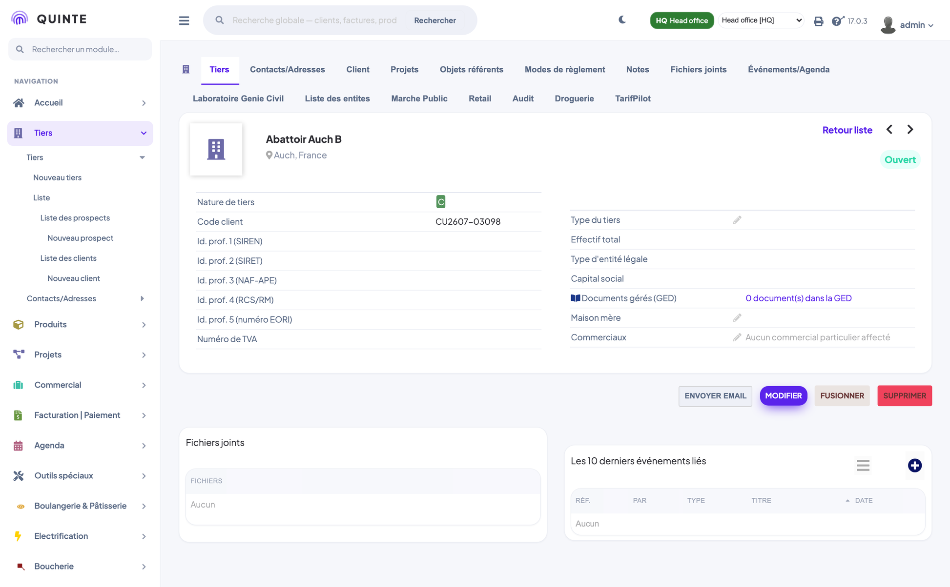This screenshot has width=950, height=587.
Task: Click the printer icon in the header
Action: tap(819, 21)
